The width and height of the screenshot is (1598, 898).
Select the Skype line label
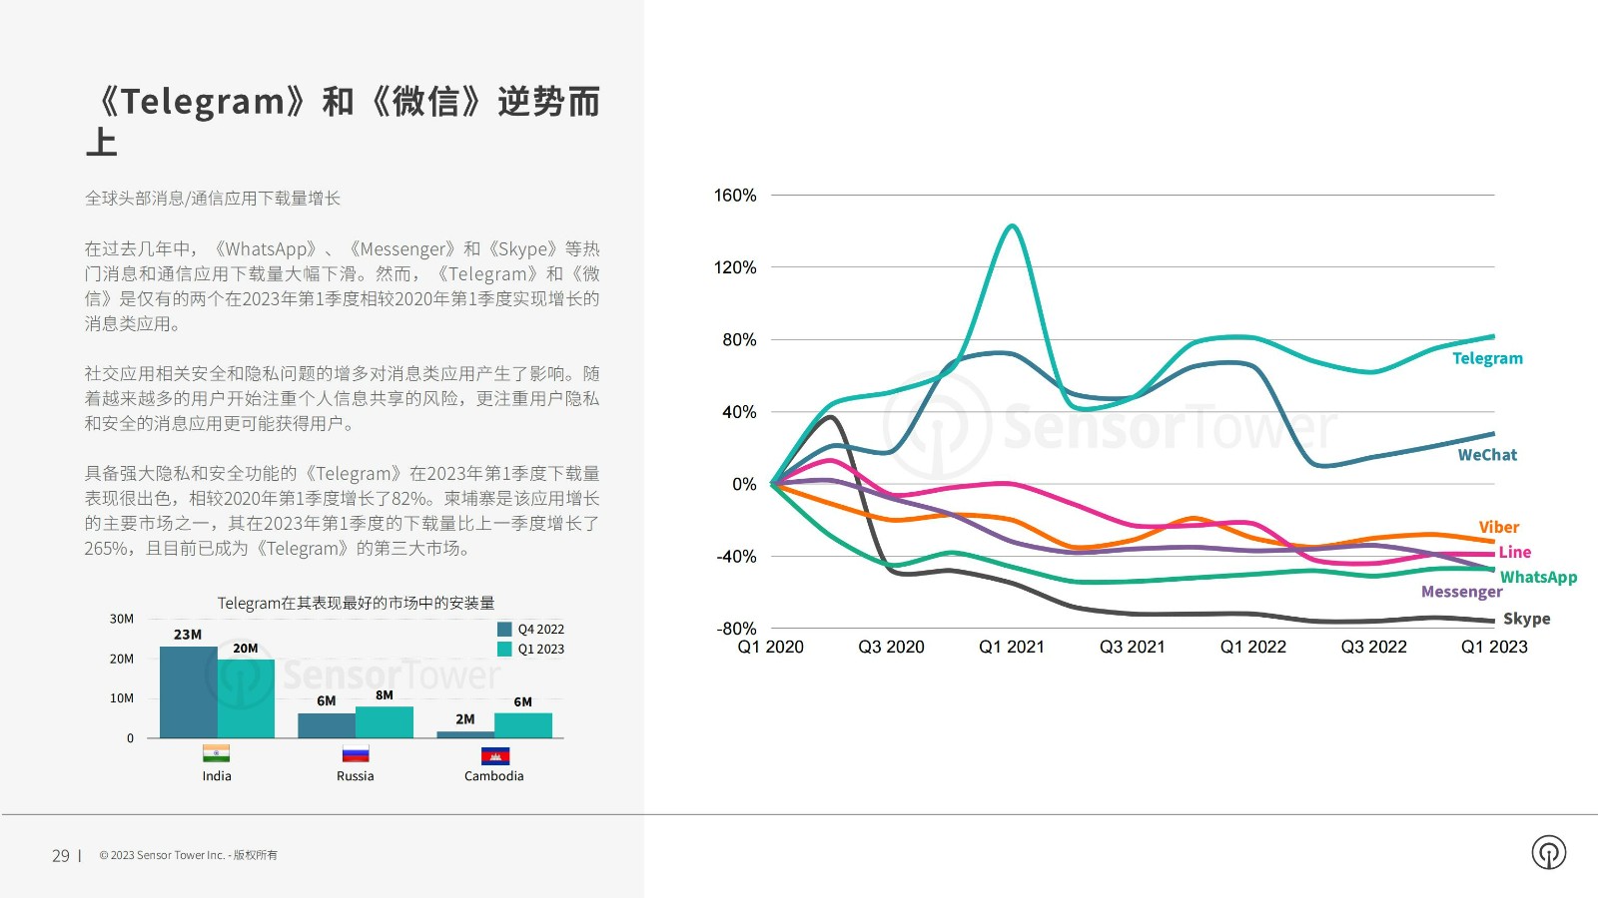pos(1526,619)
